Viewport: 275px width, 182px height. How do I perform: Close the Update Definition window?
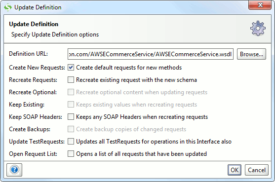coord(260,5)
